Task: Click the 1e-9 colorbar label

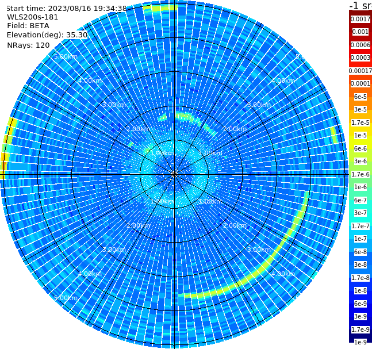Action: coord(361,342)
